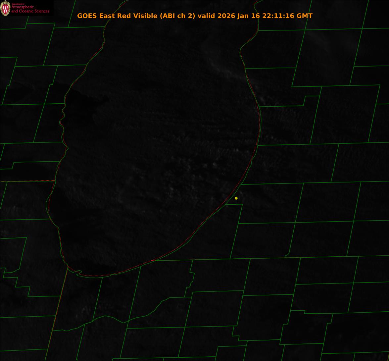Click the small harbor notch on southern lakeshore
Viewport: 389px width, 361px height.
click(78, 273)
